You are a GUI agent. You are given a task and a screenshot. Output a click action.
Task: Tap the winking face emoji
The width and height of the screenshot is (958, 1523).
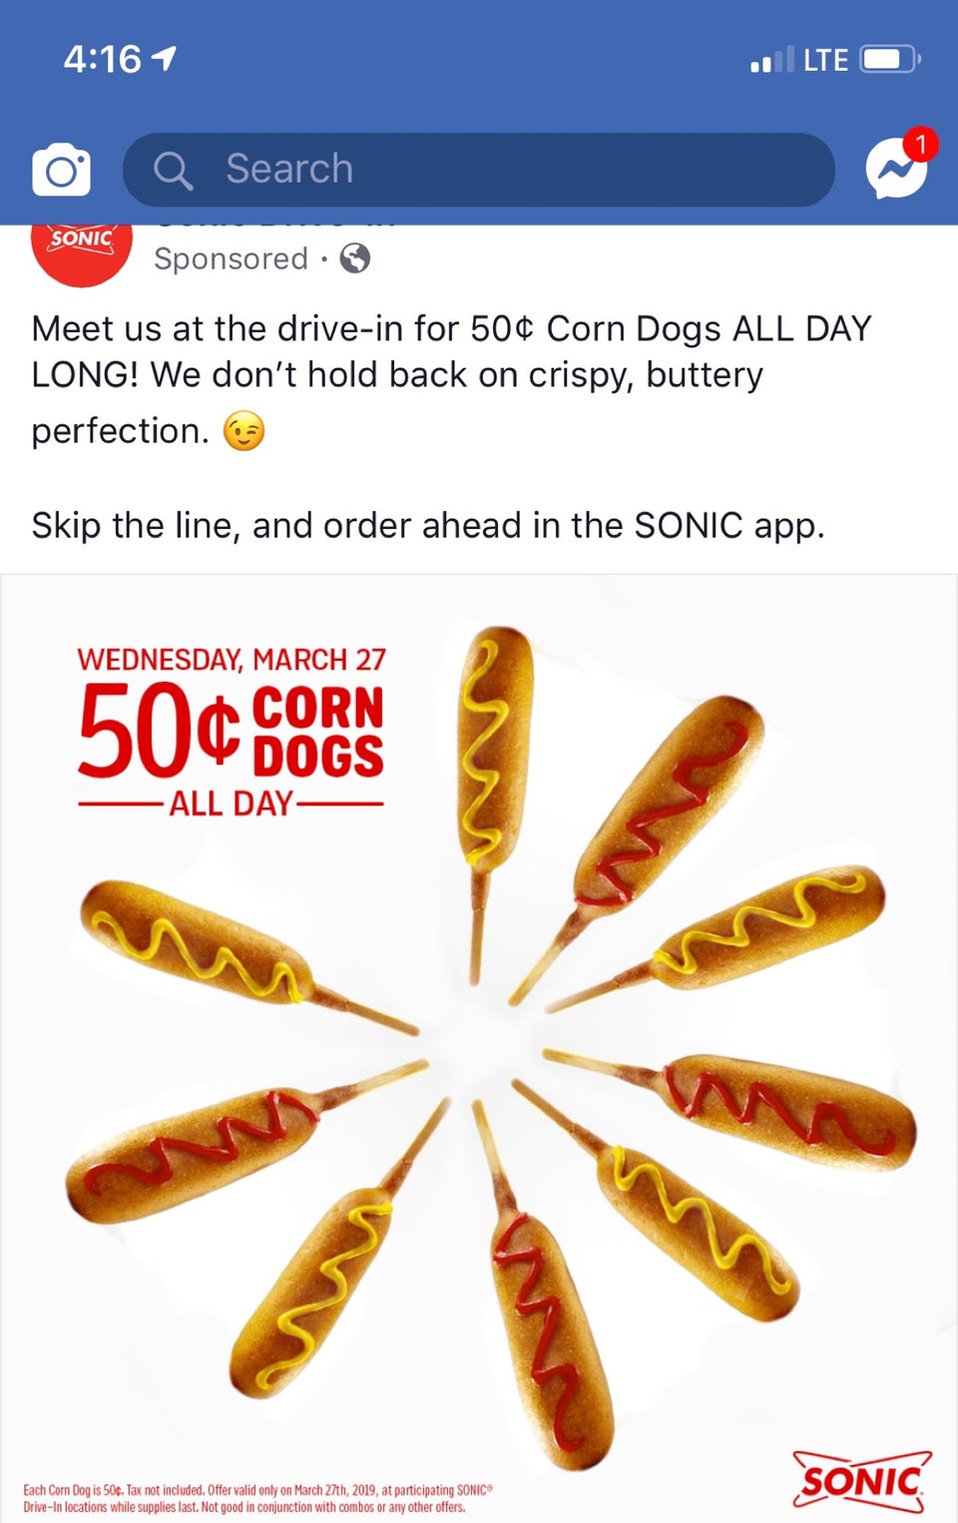click(243, 432)
